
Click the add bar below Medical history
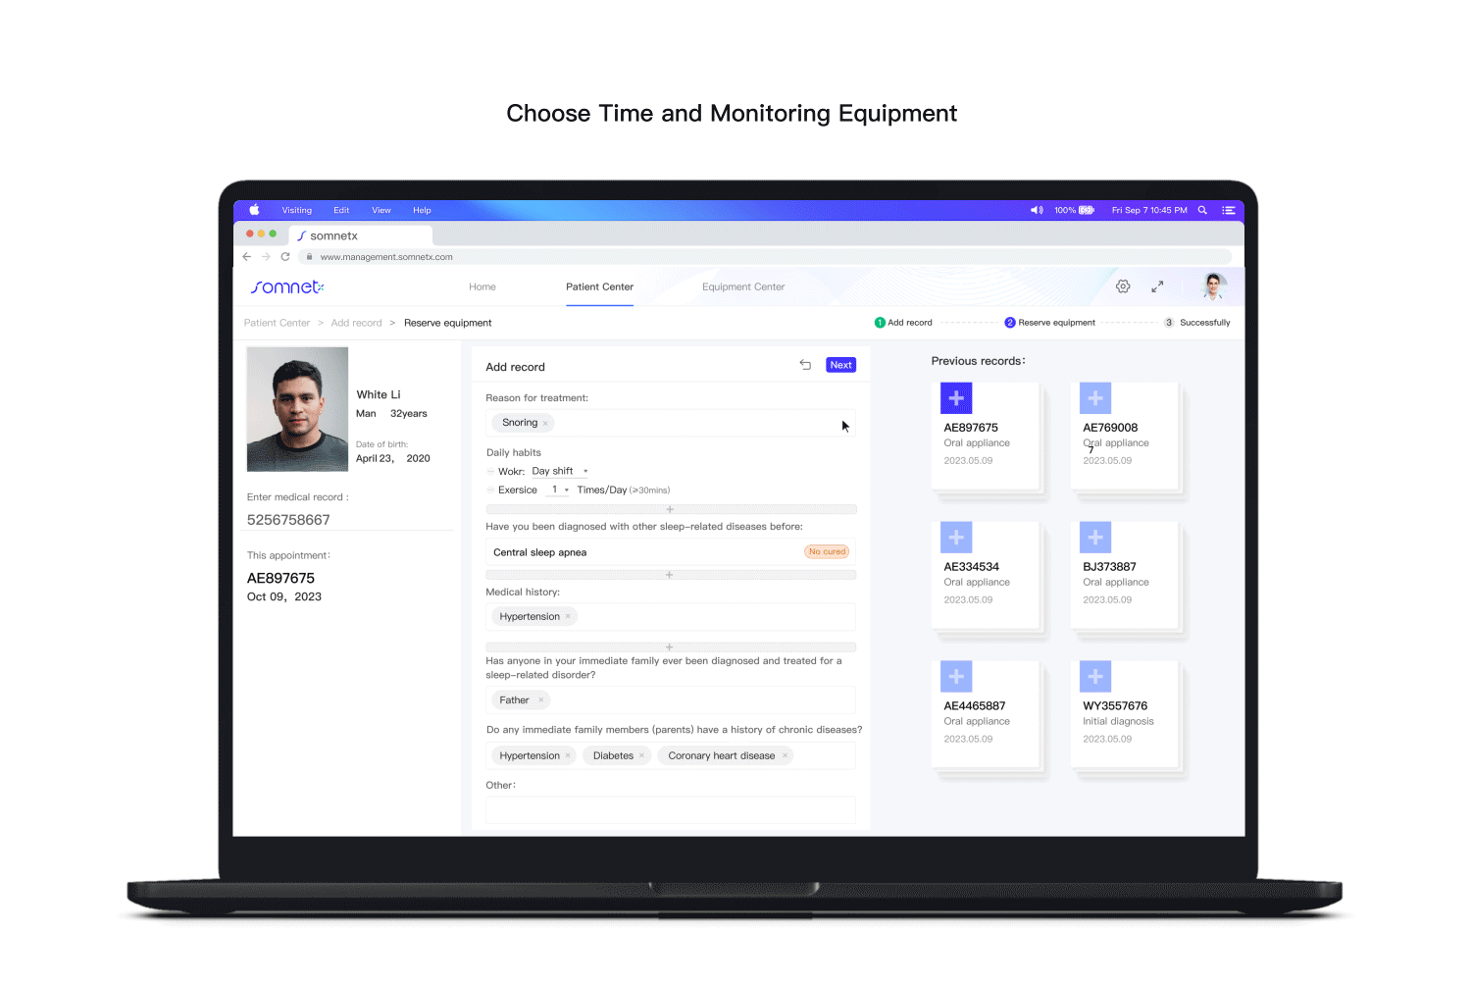point(671,647)
